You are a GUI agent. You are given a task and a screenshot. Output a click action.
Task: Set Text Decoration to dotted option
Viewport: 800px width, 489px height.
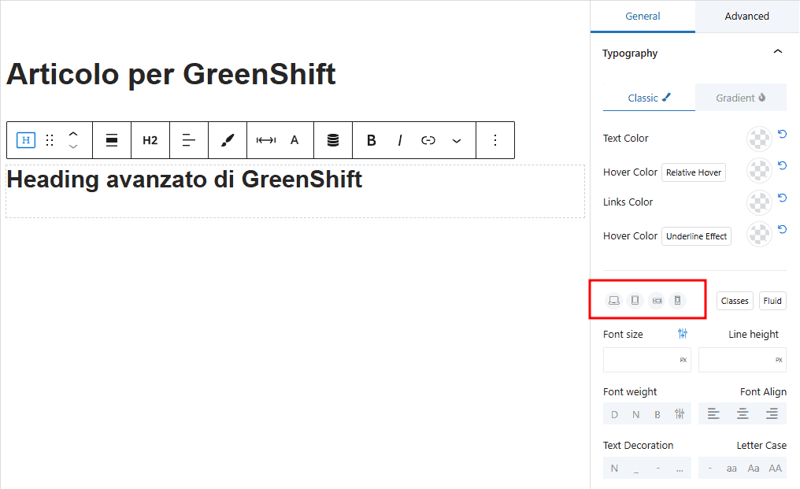pos(680,468)
